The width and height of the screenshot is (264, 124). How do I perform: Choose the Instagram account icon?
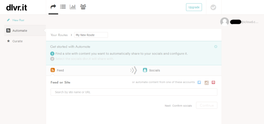[207, 82]
